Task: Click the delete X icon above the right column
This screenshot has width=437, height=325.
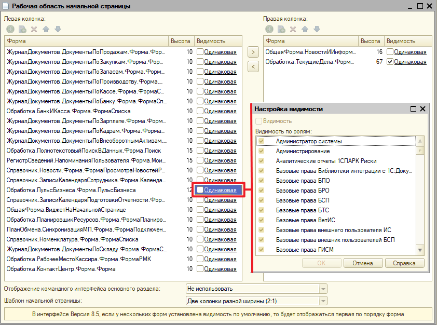Action: [x=293, y=29]
